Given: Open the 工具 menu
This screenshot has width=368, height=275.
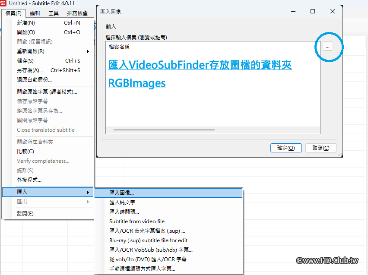Looking at the screenshot, I should pyautogui.click(x=54, y=13).
